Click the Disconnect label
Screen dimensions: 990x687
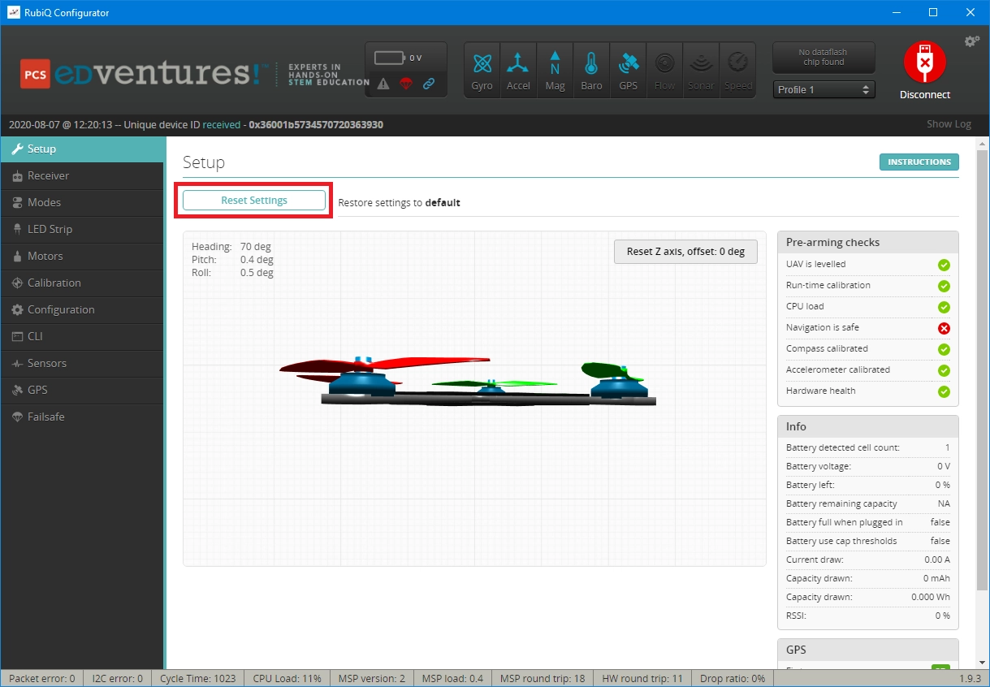(x=924, y=95)
